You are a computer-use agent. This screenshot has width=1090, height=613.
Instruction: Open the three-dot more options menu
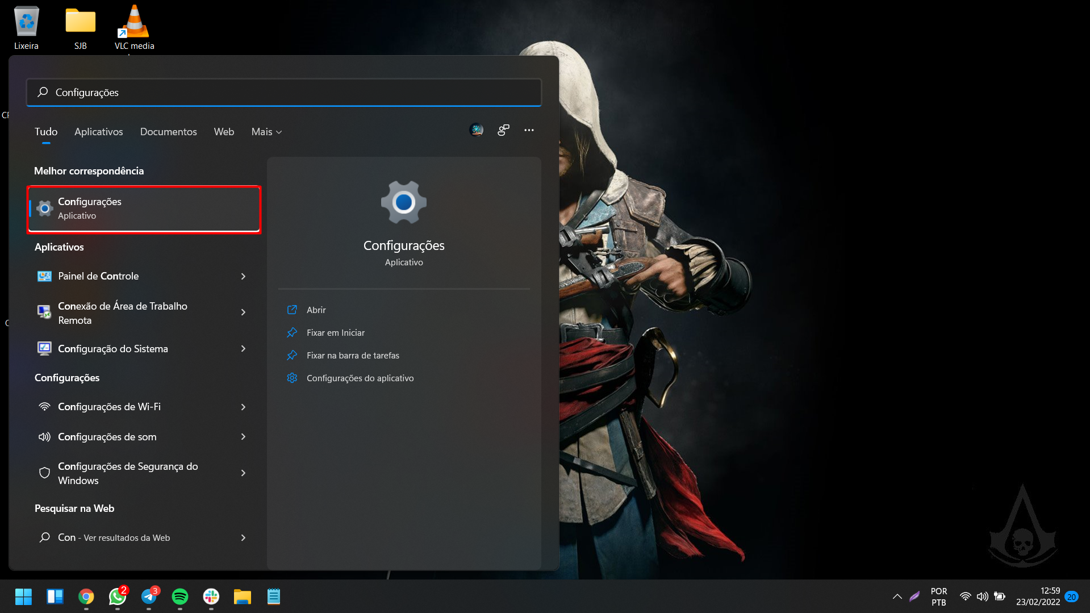tap(529, 130)
